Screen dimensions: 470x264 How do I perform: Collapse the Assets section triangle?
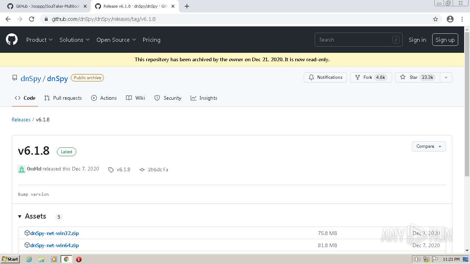(x=20, y=216)
